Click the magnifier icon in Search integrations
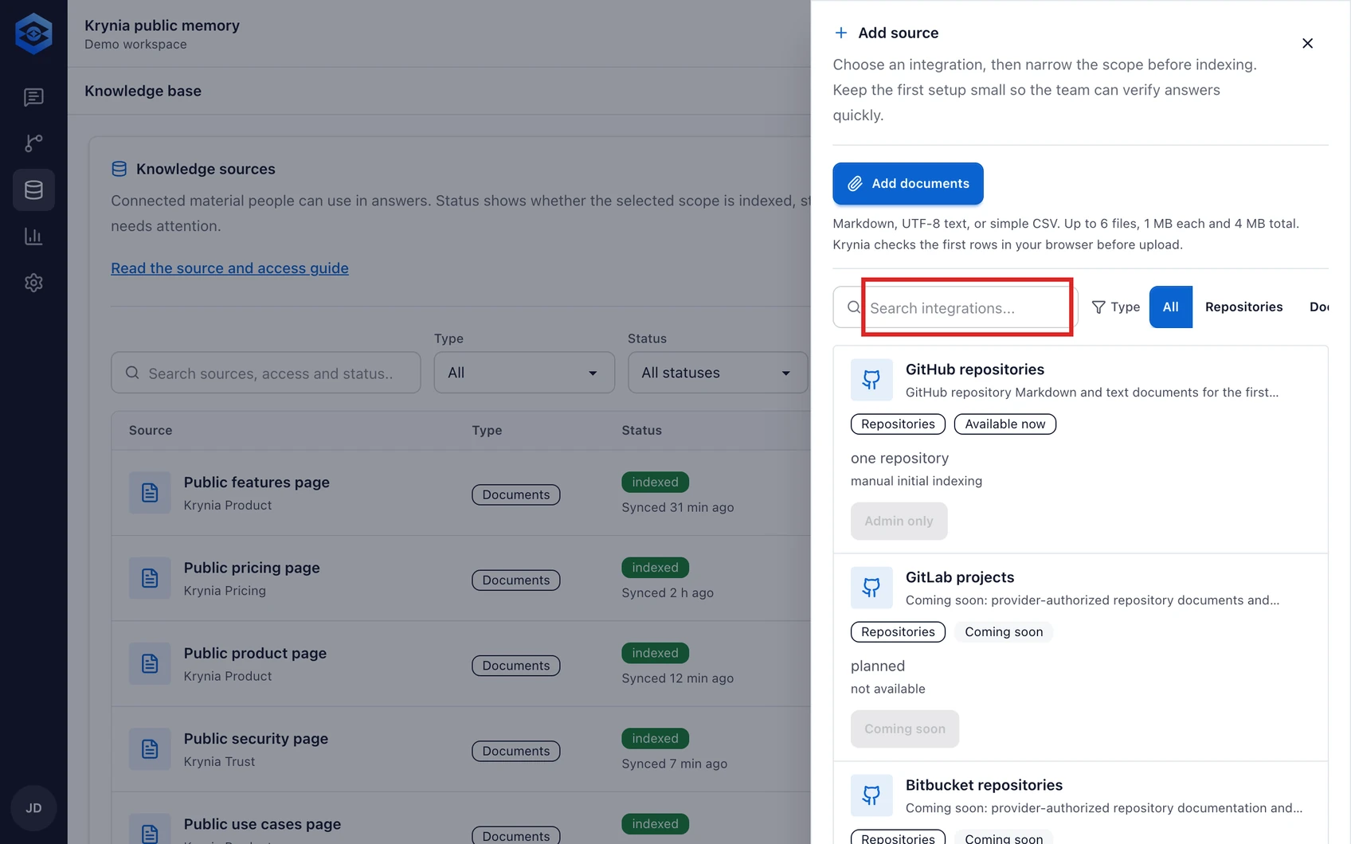 (x=854, y=307)
